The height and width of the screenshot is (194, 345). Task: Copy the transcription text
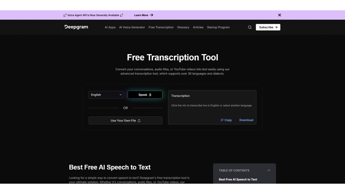pos(226,120)
